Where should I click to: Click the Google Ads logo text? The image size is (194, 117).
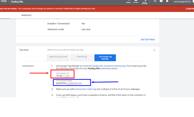coord(4,1)
